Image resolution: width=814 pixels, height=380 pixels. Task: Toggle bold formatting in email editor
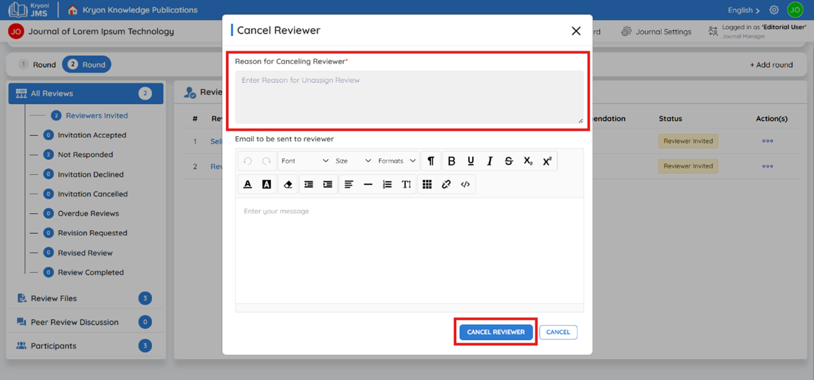point(452,161)
